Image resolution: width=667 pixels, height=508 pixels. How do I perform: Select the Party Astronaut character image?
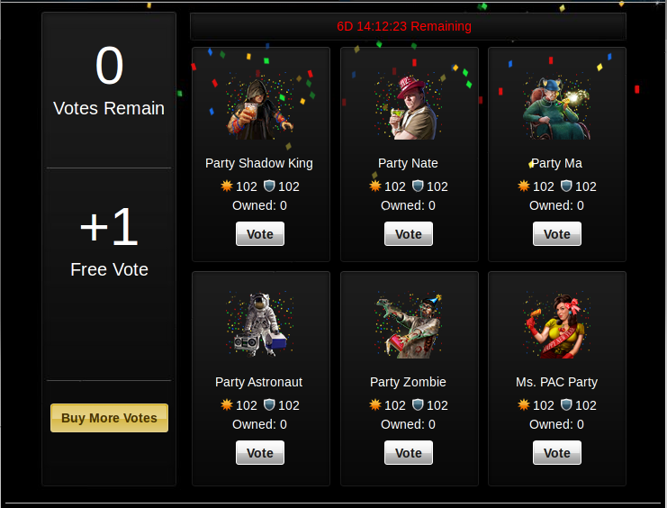tap(260, 325)
